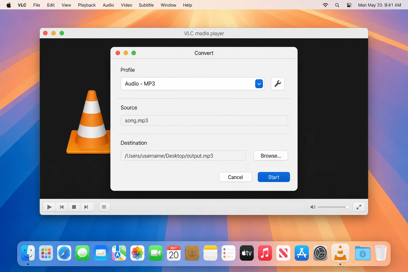
Task: Open System Settings from the Dock
Action: 320,253
